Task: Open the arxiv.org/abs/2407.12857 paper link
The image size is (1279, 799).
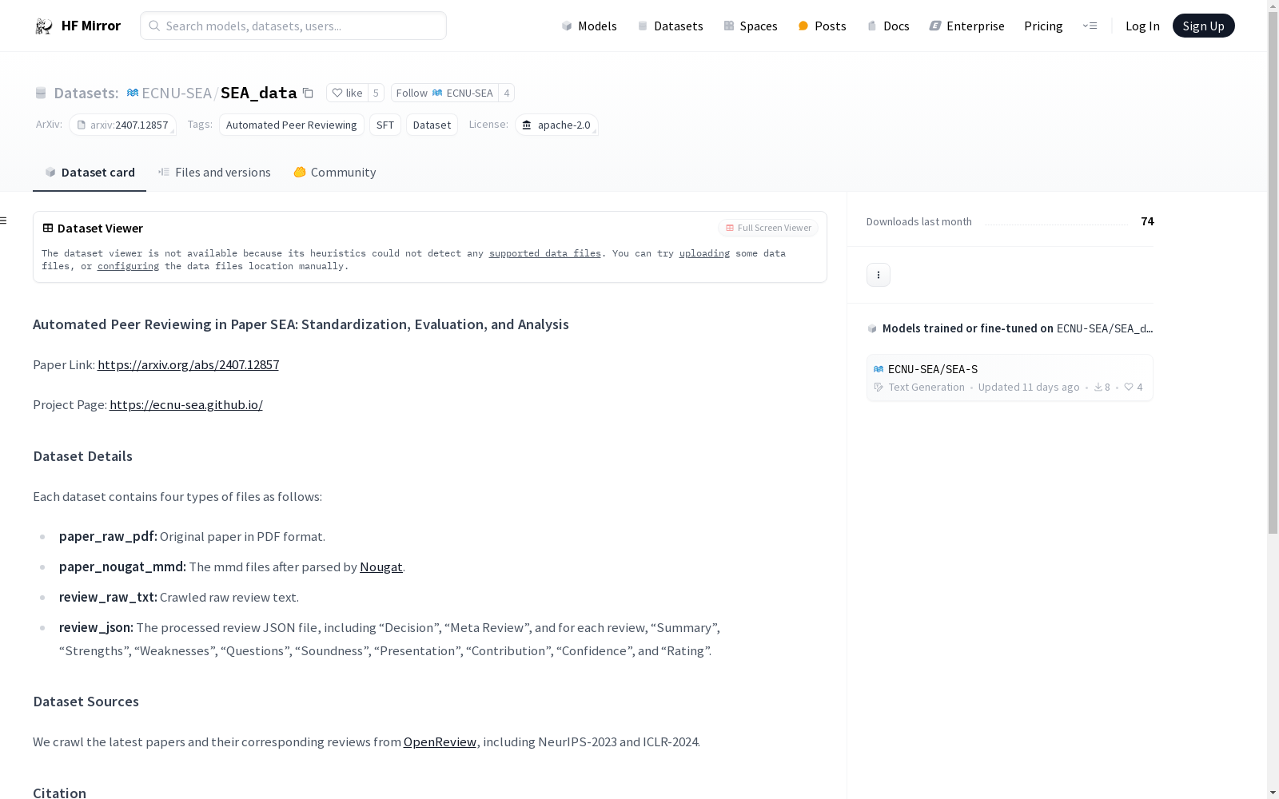Action: tap(188, 364)
